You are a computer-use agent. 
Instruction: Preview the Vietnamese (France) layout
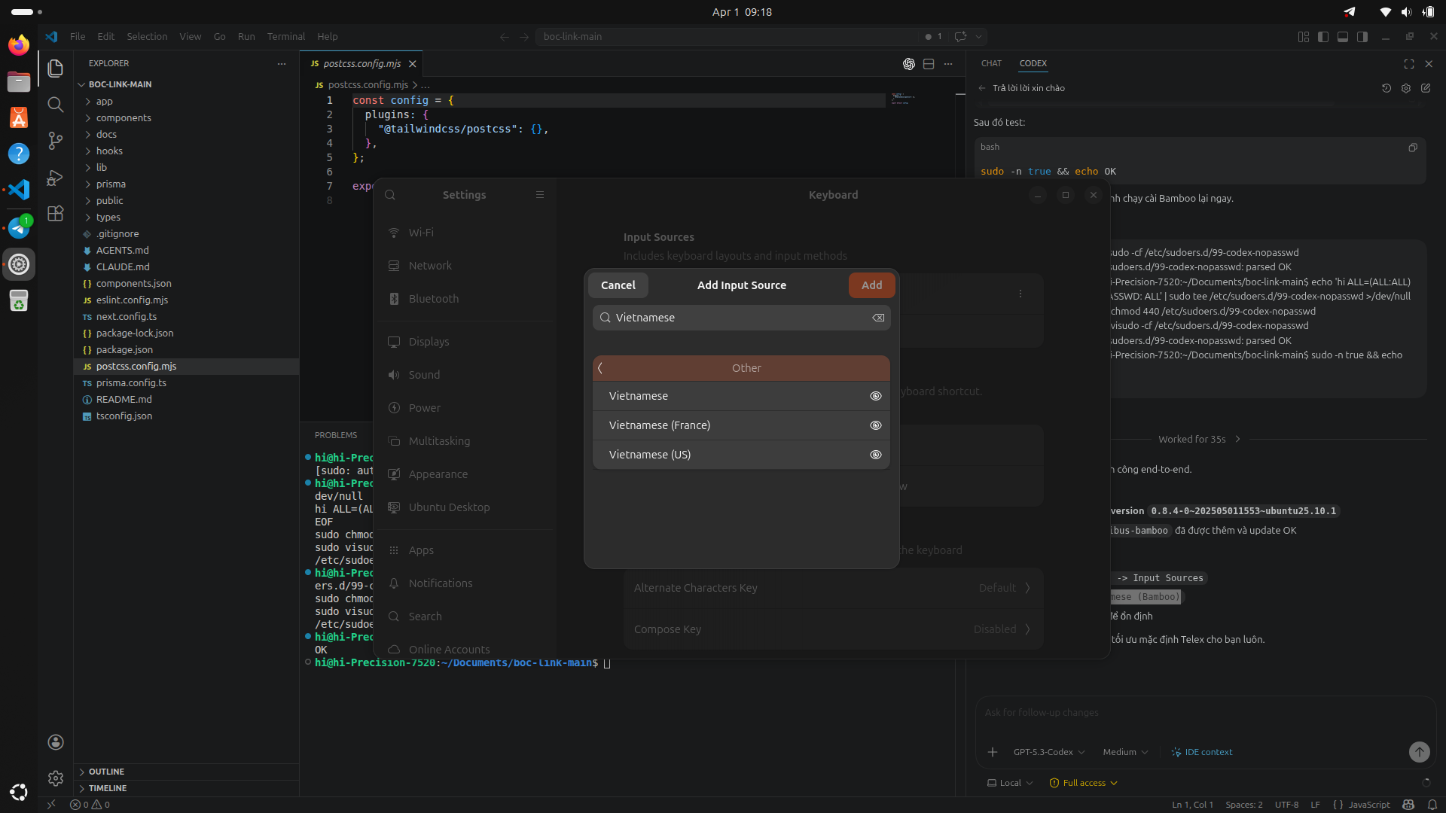click(x=875, y=425)
